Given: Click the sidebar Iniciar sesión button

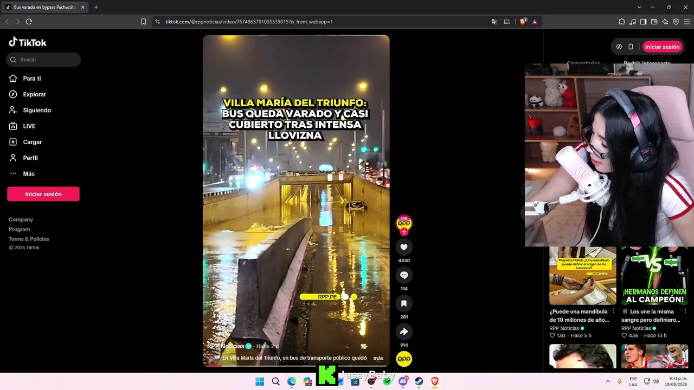Looking at the screenshot, I should 43,194.
